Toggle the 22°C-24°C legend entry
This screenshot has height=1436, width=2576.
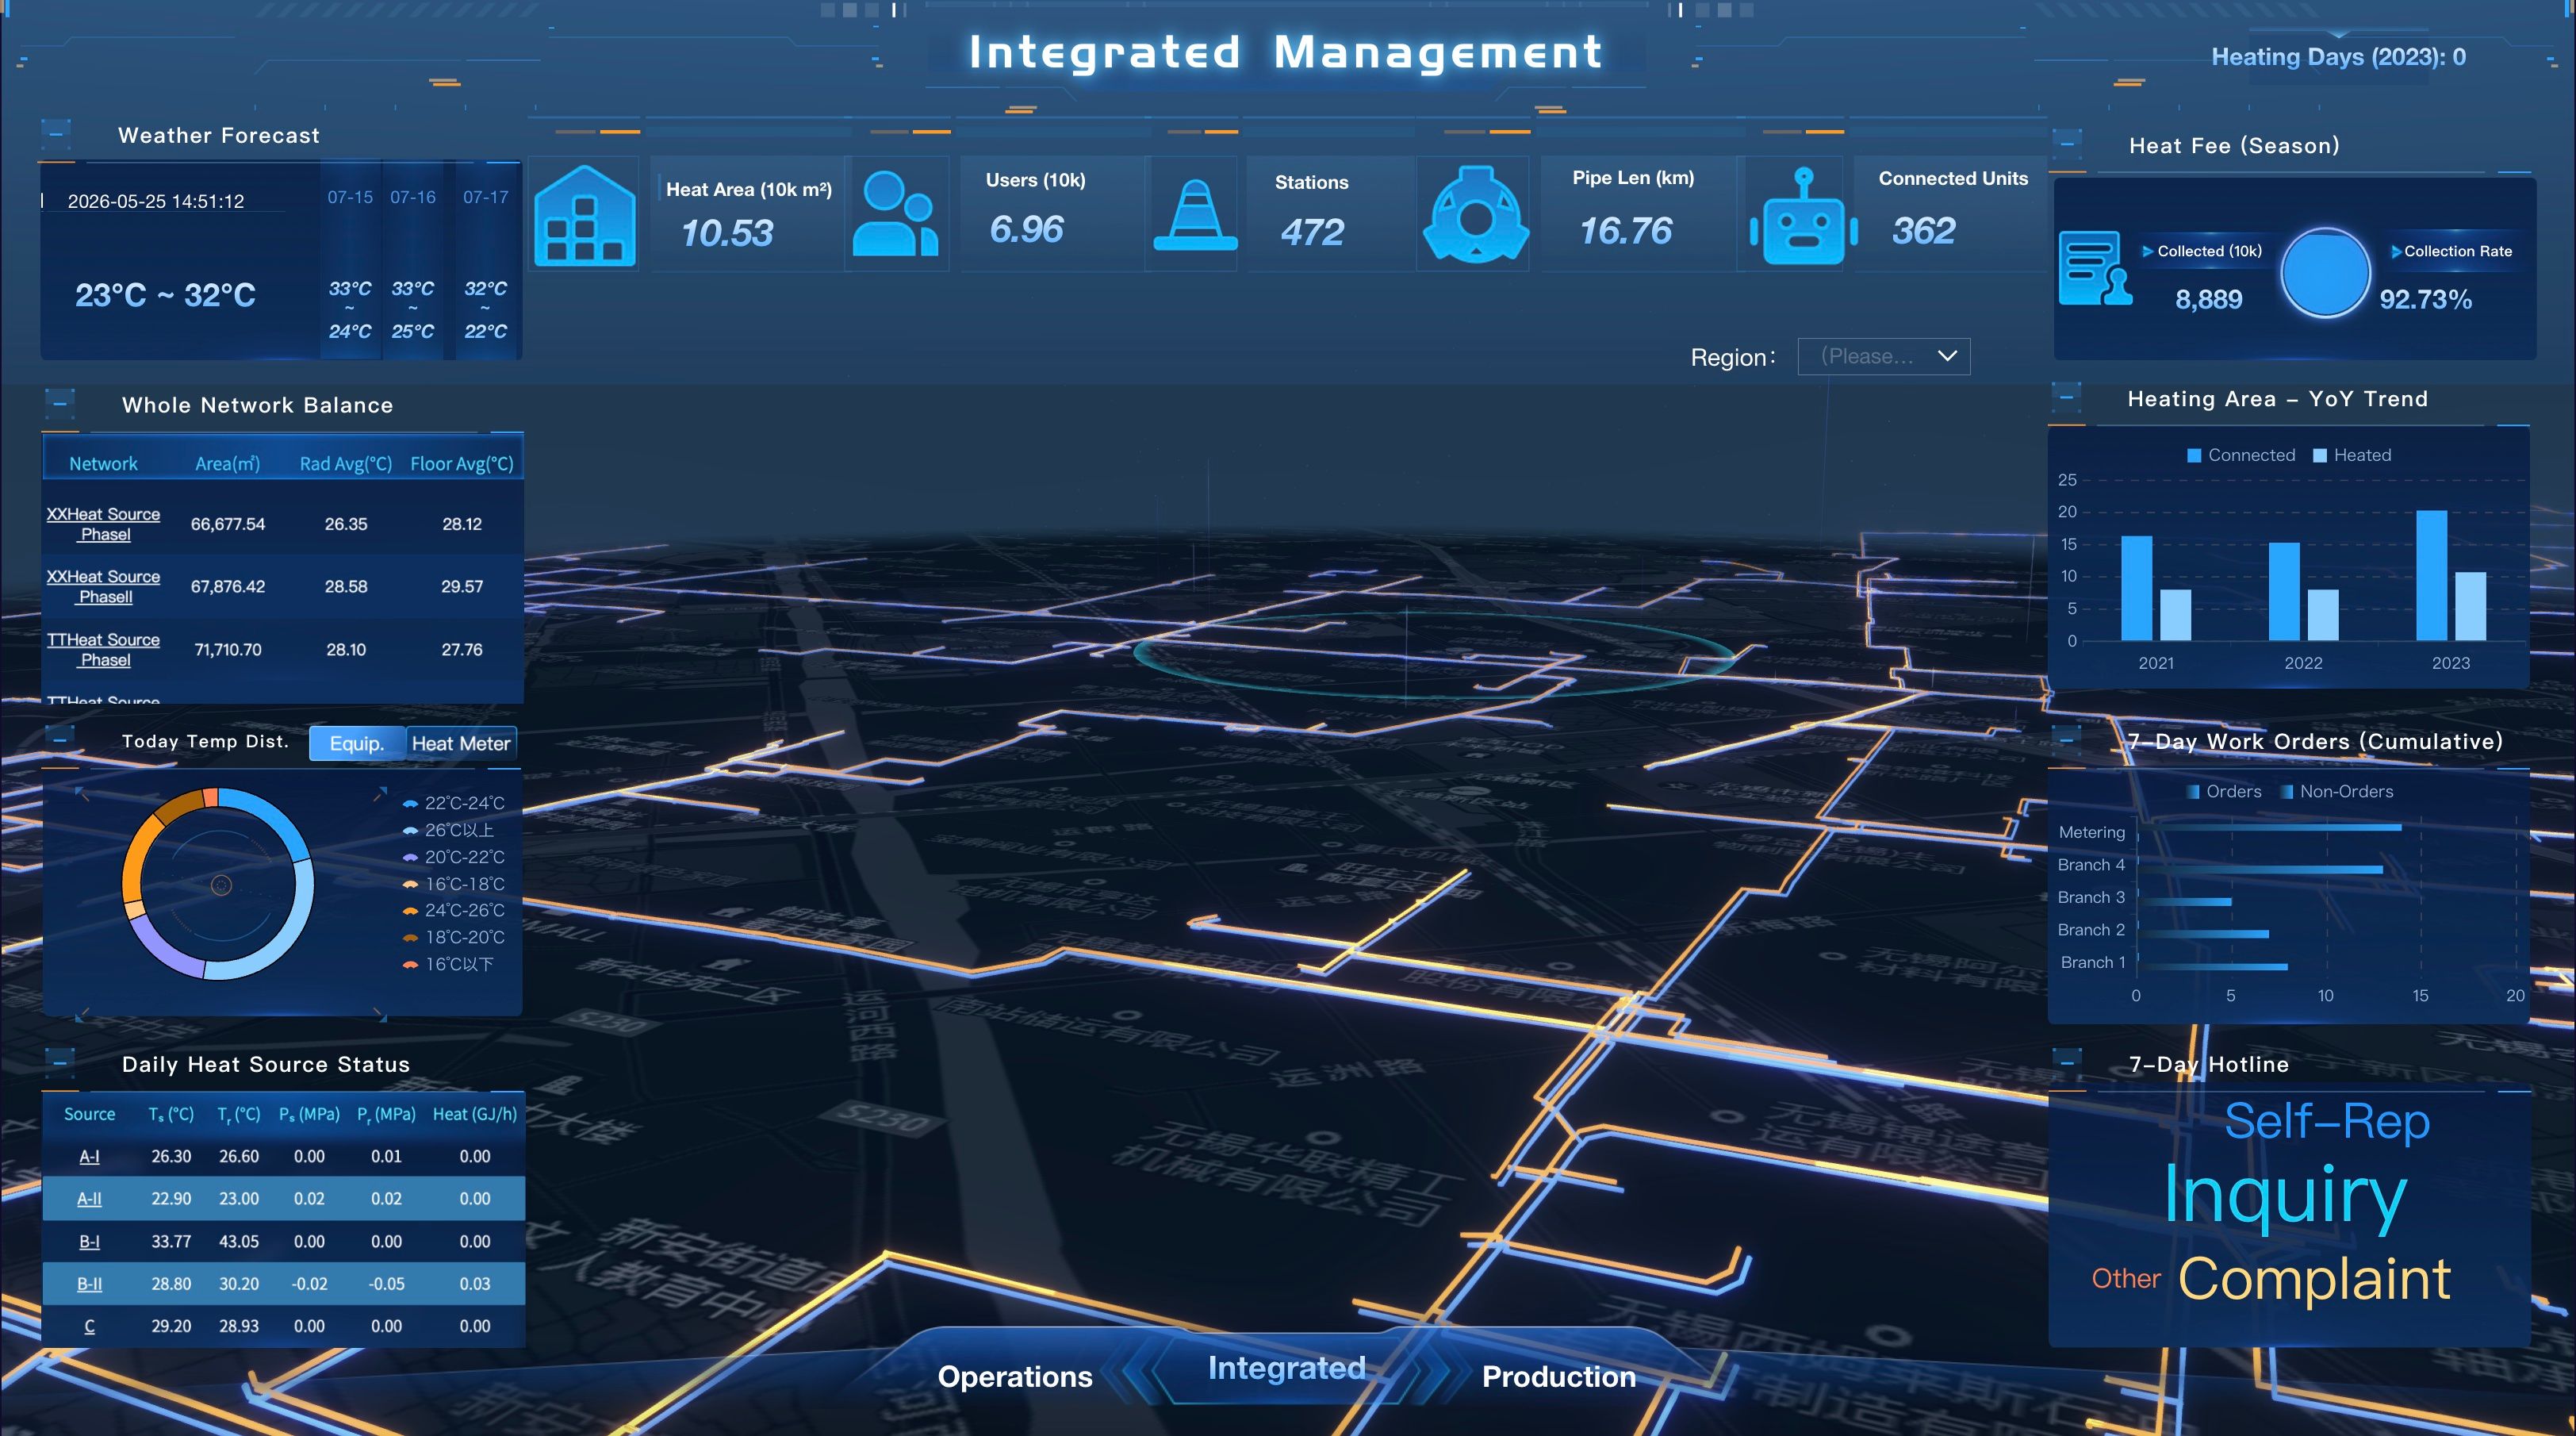[453, 803]
